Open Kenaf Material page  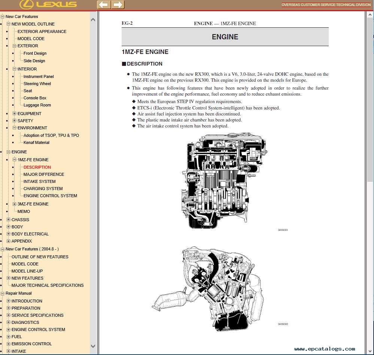(x=36, y=142)
